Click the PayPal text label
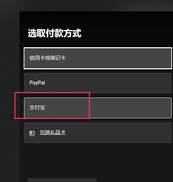 pyautogui.click(x=37, y=83)
